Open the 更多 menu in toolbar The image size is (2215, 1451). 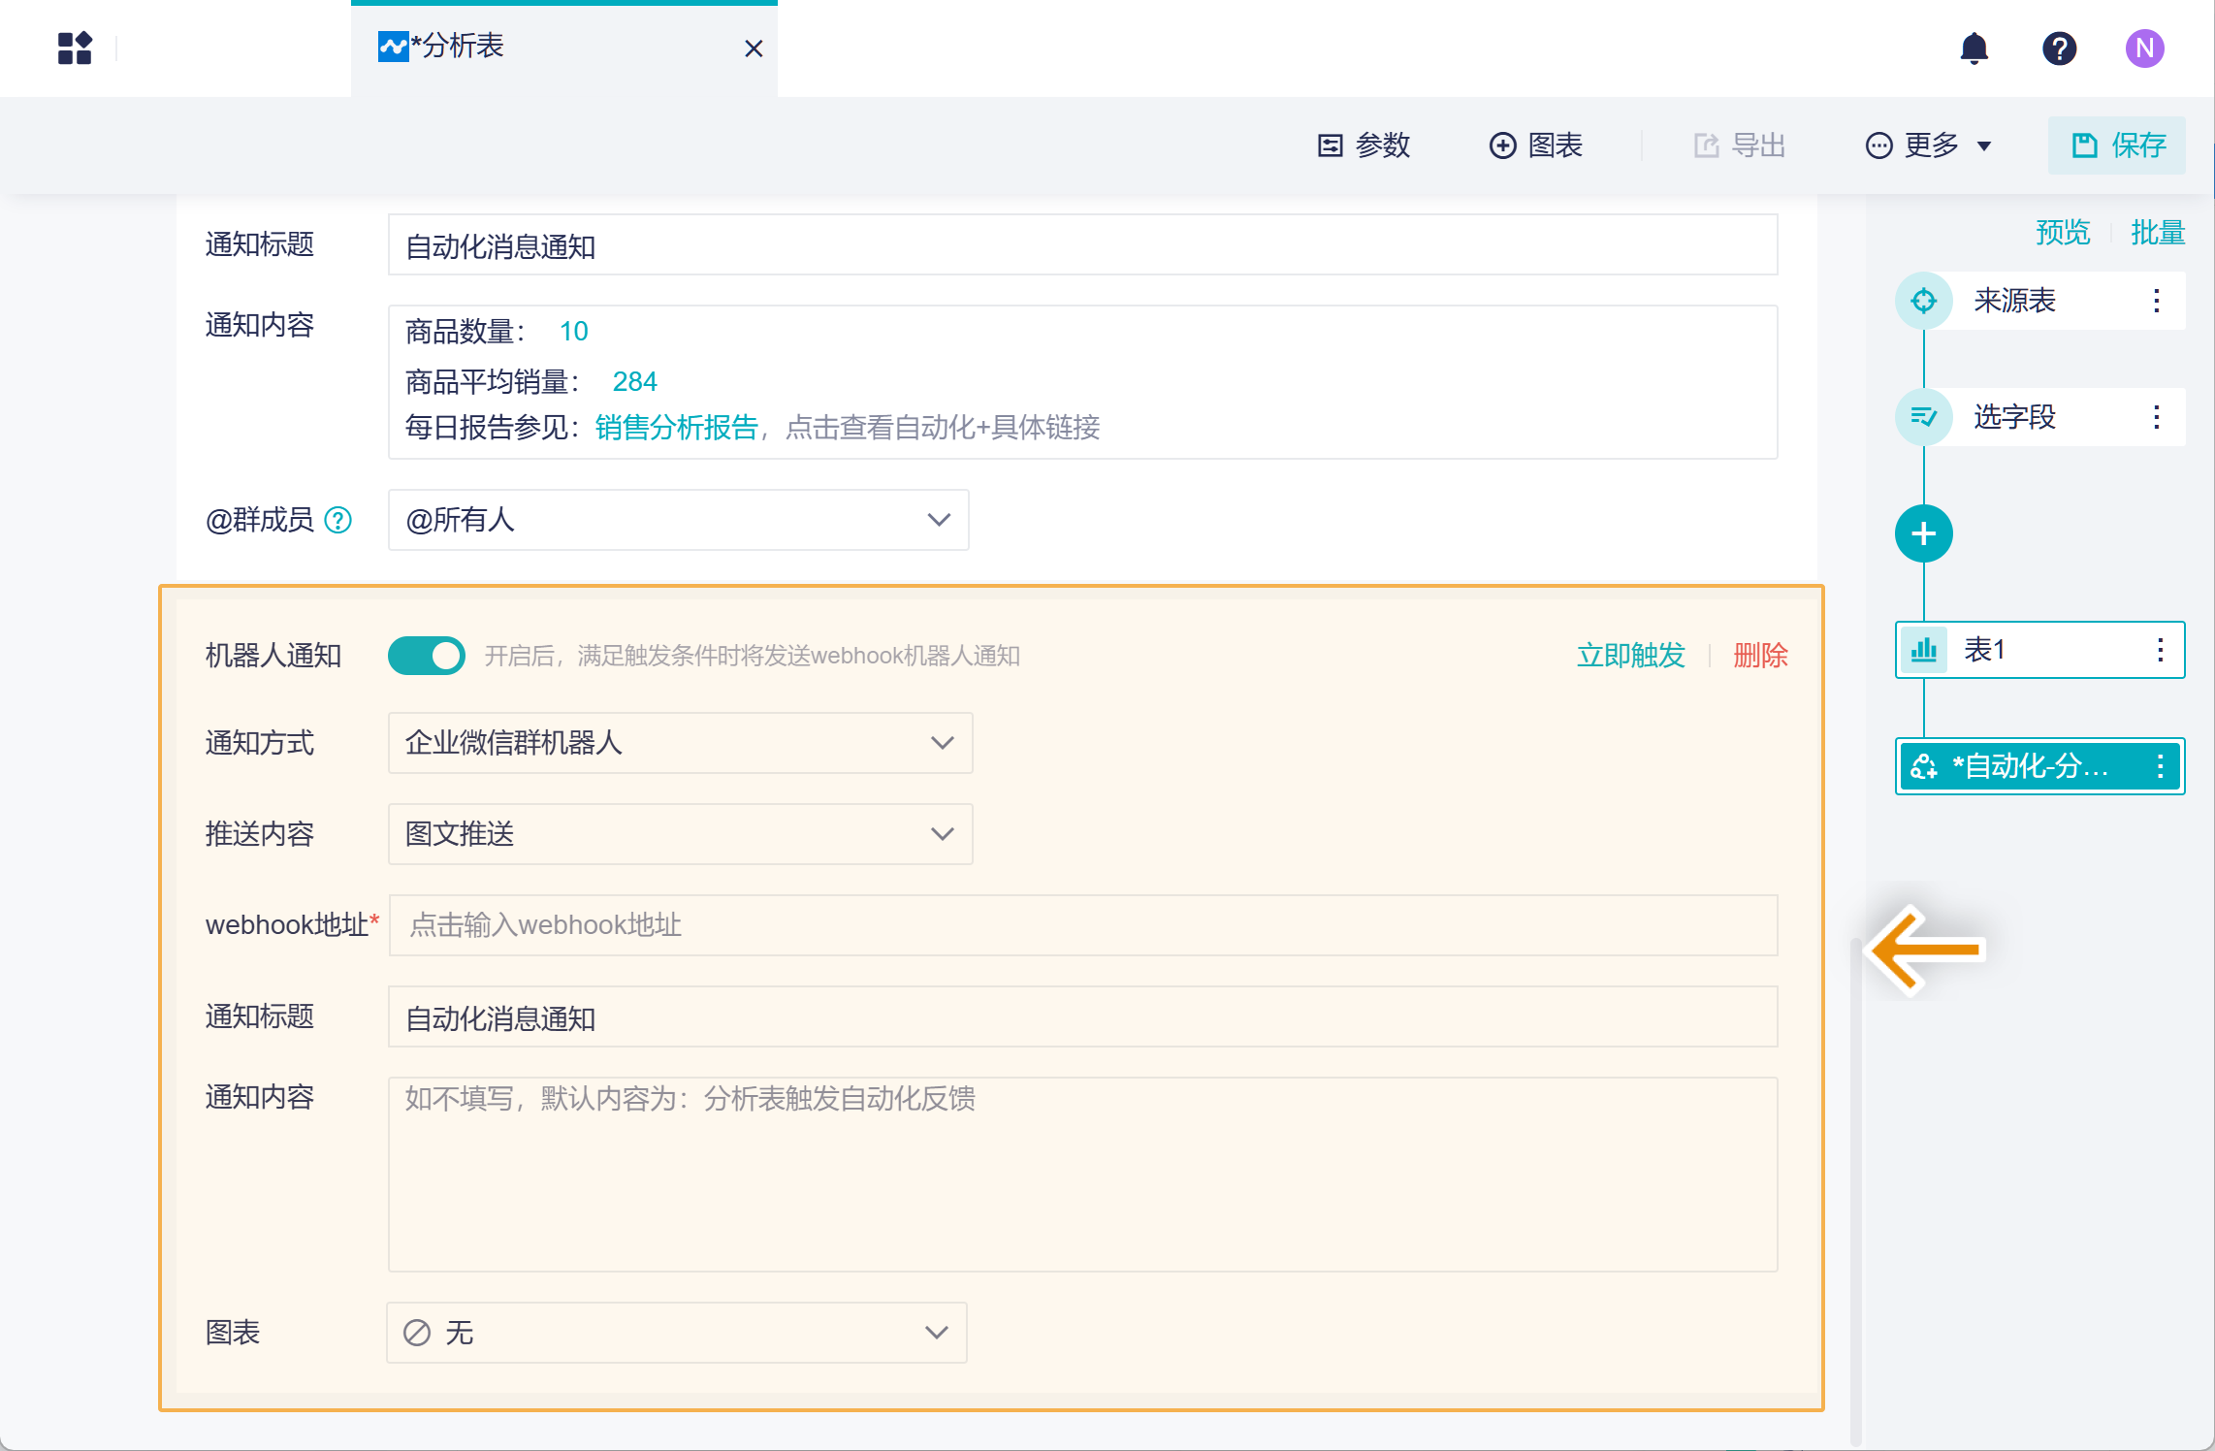1929,145
